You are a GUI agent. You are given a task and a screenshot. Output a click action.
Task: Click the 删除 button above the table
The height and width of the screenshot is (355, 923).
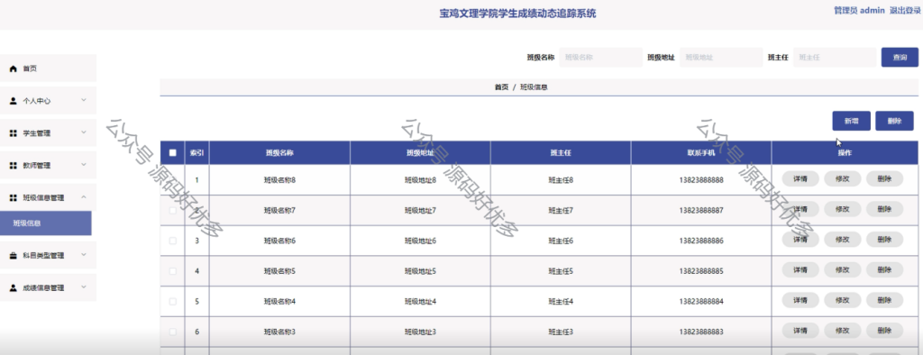pyautogui.click(x=894, y=121)
